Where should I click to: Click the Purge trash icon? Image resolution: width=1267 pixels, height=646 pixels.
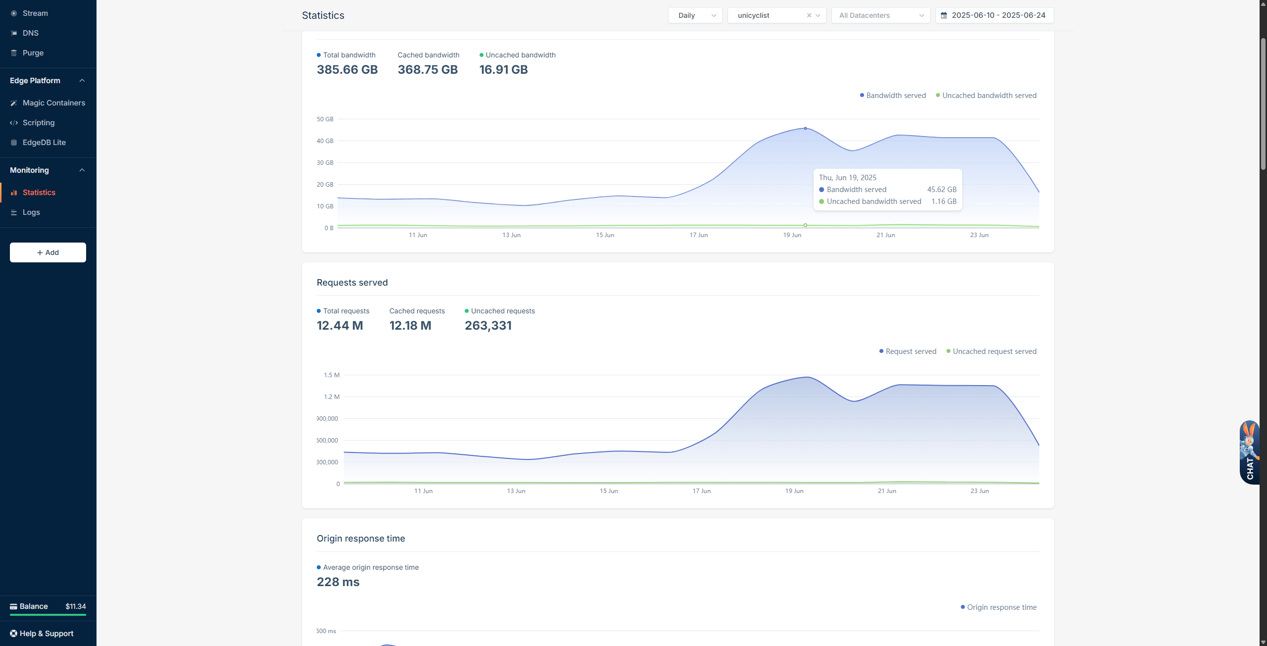coord(14,53)
